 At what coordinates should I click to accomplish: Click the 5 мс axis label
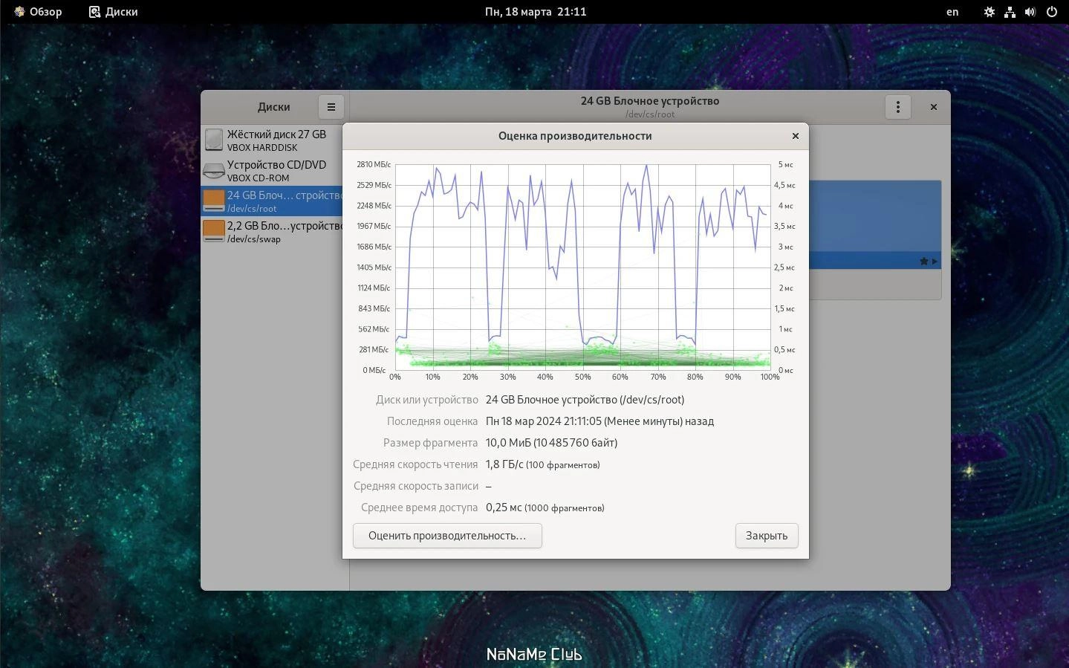[x=785, y=164]
